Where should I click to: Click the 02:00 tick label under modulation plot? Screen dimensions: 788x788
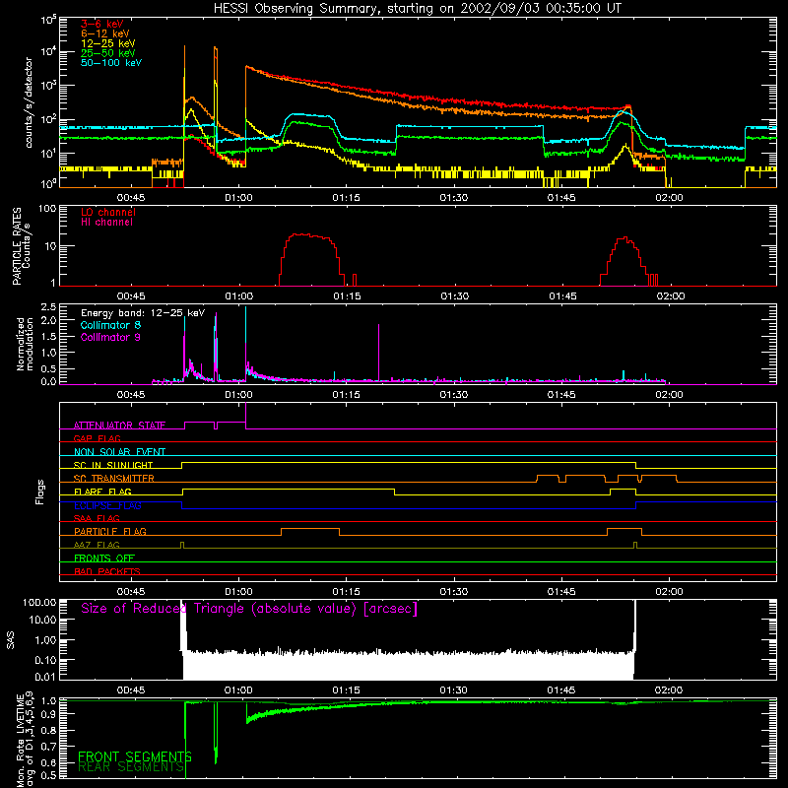point(670,395)
